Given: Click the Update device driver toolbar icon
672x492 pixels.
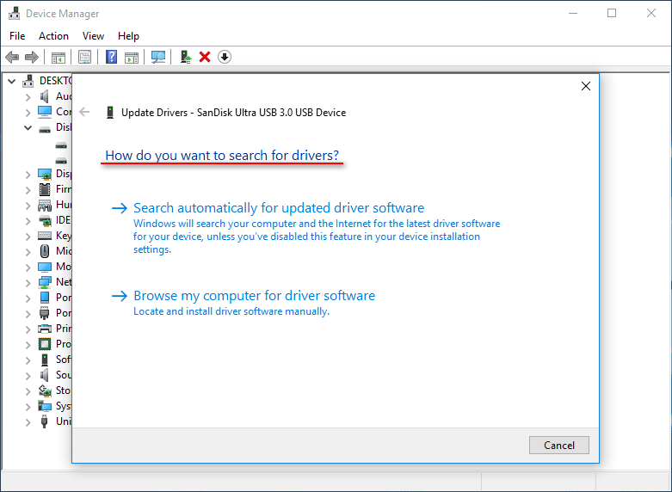Looking at the screenshot, I should tap(185, 57).
